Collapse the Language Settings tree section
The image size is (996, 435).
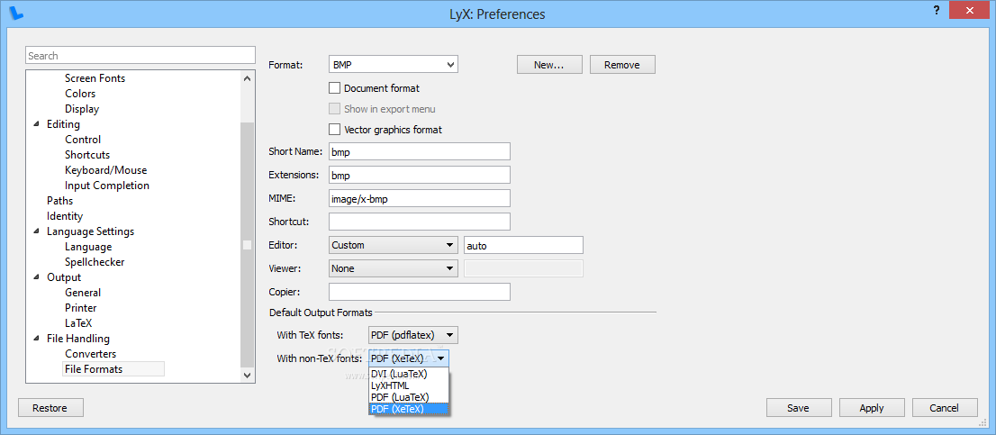[35, 231]
